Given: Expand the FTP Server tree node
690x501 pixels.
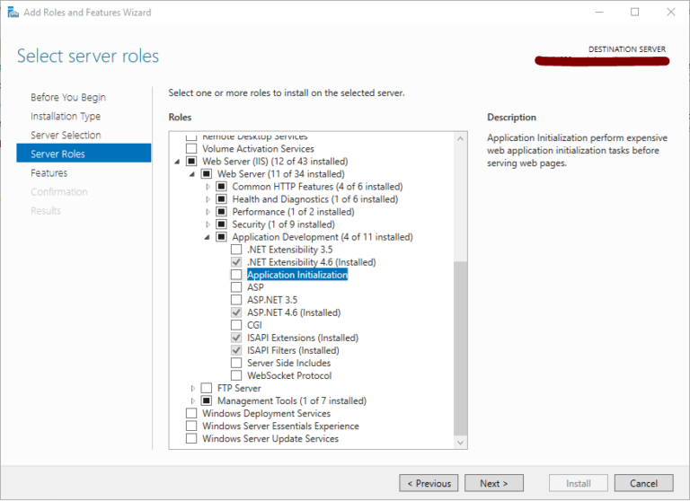Looking at the screenshot, I should point(192,388).
